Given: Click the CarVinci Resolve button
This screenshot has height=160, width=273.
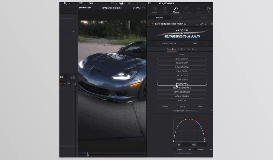Looking at the screenshot, I should point(169,43).
